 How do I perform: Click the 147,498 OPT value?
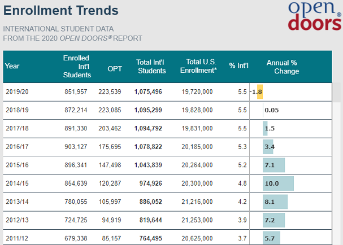pos(110,165)
